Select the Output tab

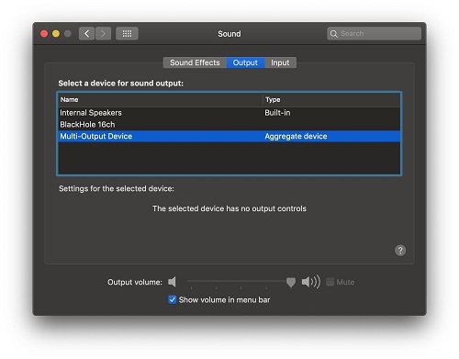pyautogui.click(x=245, y=62)
